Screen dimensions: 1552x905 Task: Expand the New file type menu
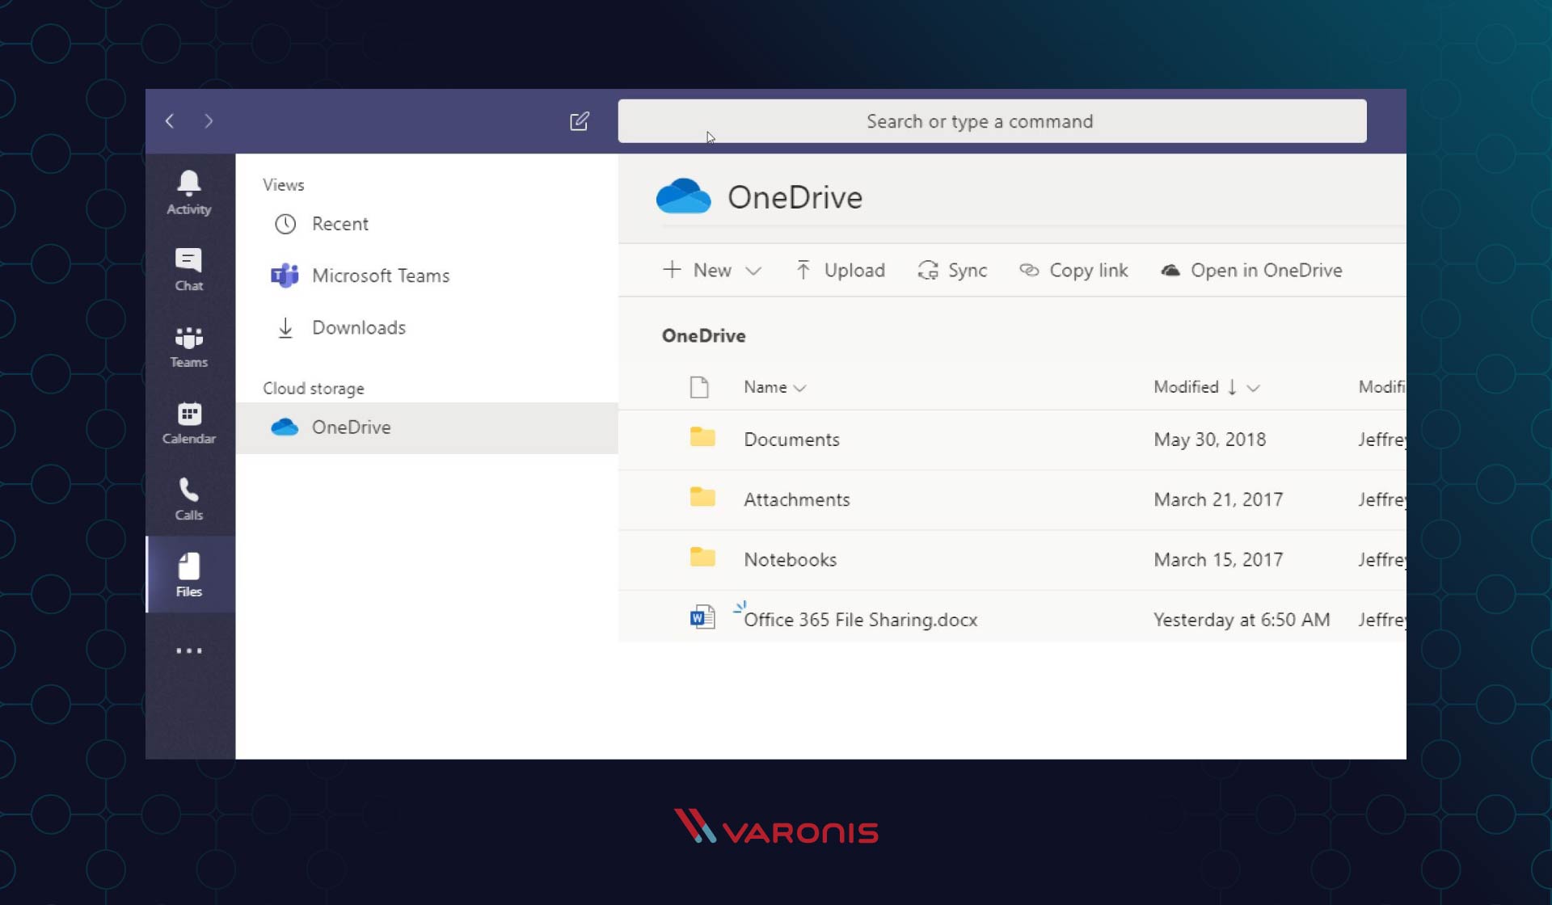click(754, 271)
